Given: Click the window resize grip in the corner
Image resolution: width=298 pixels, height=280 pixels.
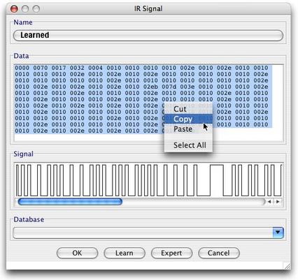Looking at the screenshot, I should coord(288,266).
